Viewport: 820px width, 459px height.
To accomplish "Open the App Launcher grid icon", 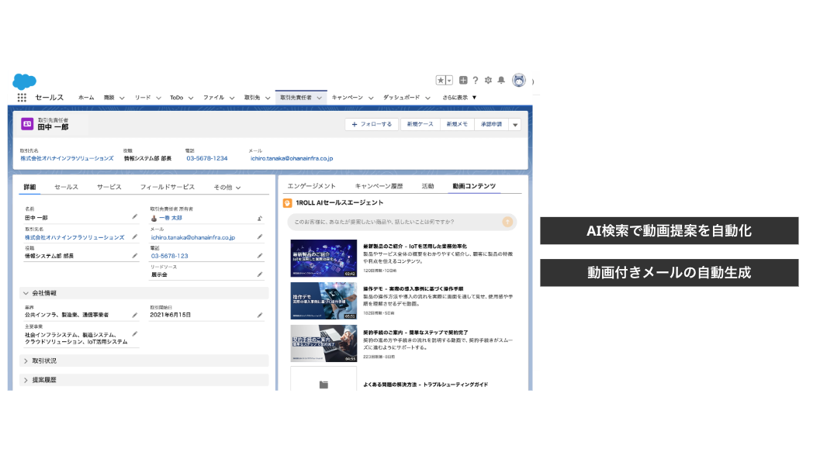I will click(22, 98).
